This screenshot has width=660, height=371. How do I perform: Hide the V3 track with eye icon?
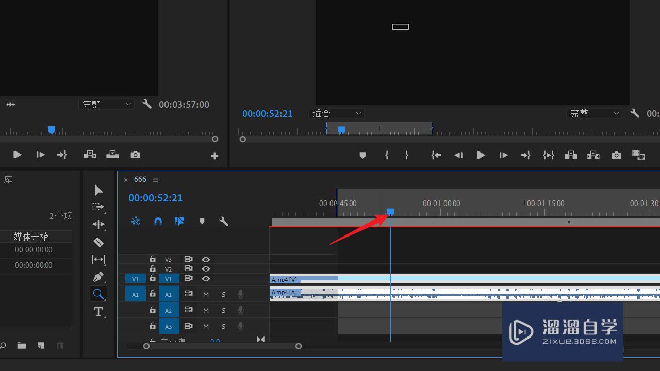click(206, 260)
